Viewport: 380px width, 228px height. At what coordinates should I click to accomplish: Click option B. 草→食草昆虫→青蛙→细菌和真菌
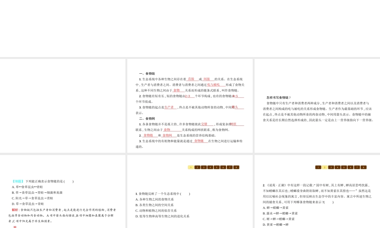(37, 192)
